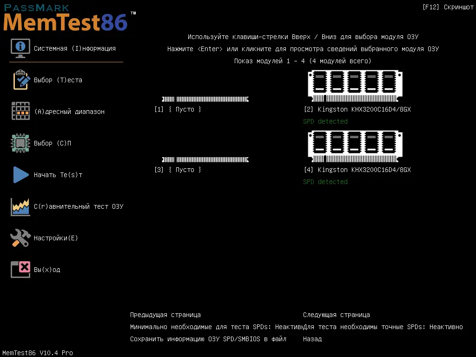Select 'Начать Те(s)т' menu item
This screenshot has width=476, height=357.
(x=58, y=175)
